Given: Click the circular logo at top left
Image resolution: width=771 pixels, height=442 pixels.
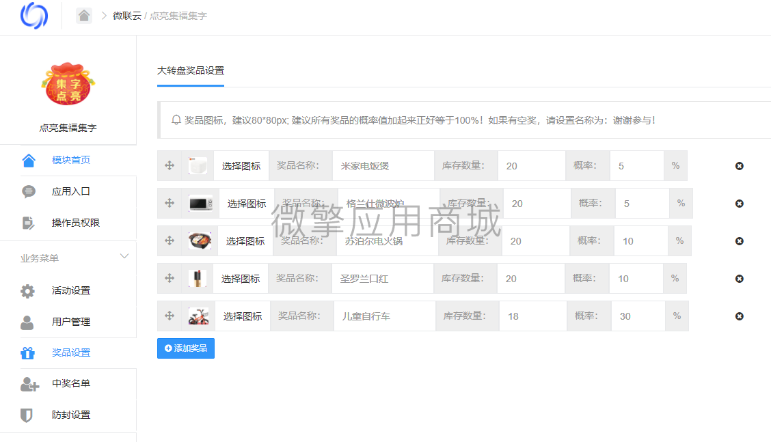Looking at the screenshot, I should pos(33,16).
